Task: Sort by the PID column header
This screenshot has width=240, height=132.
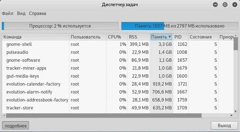Action: coord(181,37)
